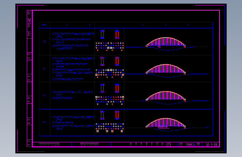Select left pile section drawing in fourth row
This screenshot has height=157, width=242.
tap(102, 115)
